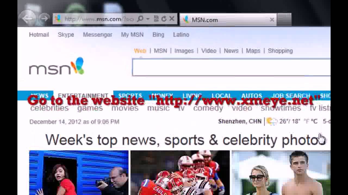The width and height of the screenshot is (348, 195).
Task: Click the MSN favicon in address bar
Action: [x=58, y=19]
